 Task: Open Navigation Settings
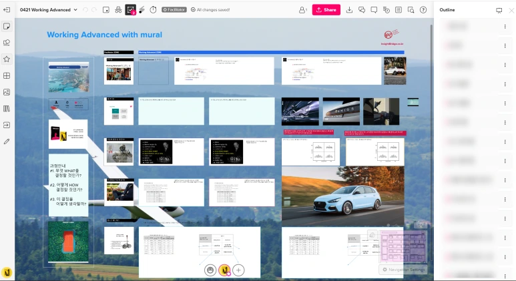[403, 270]
